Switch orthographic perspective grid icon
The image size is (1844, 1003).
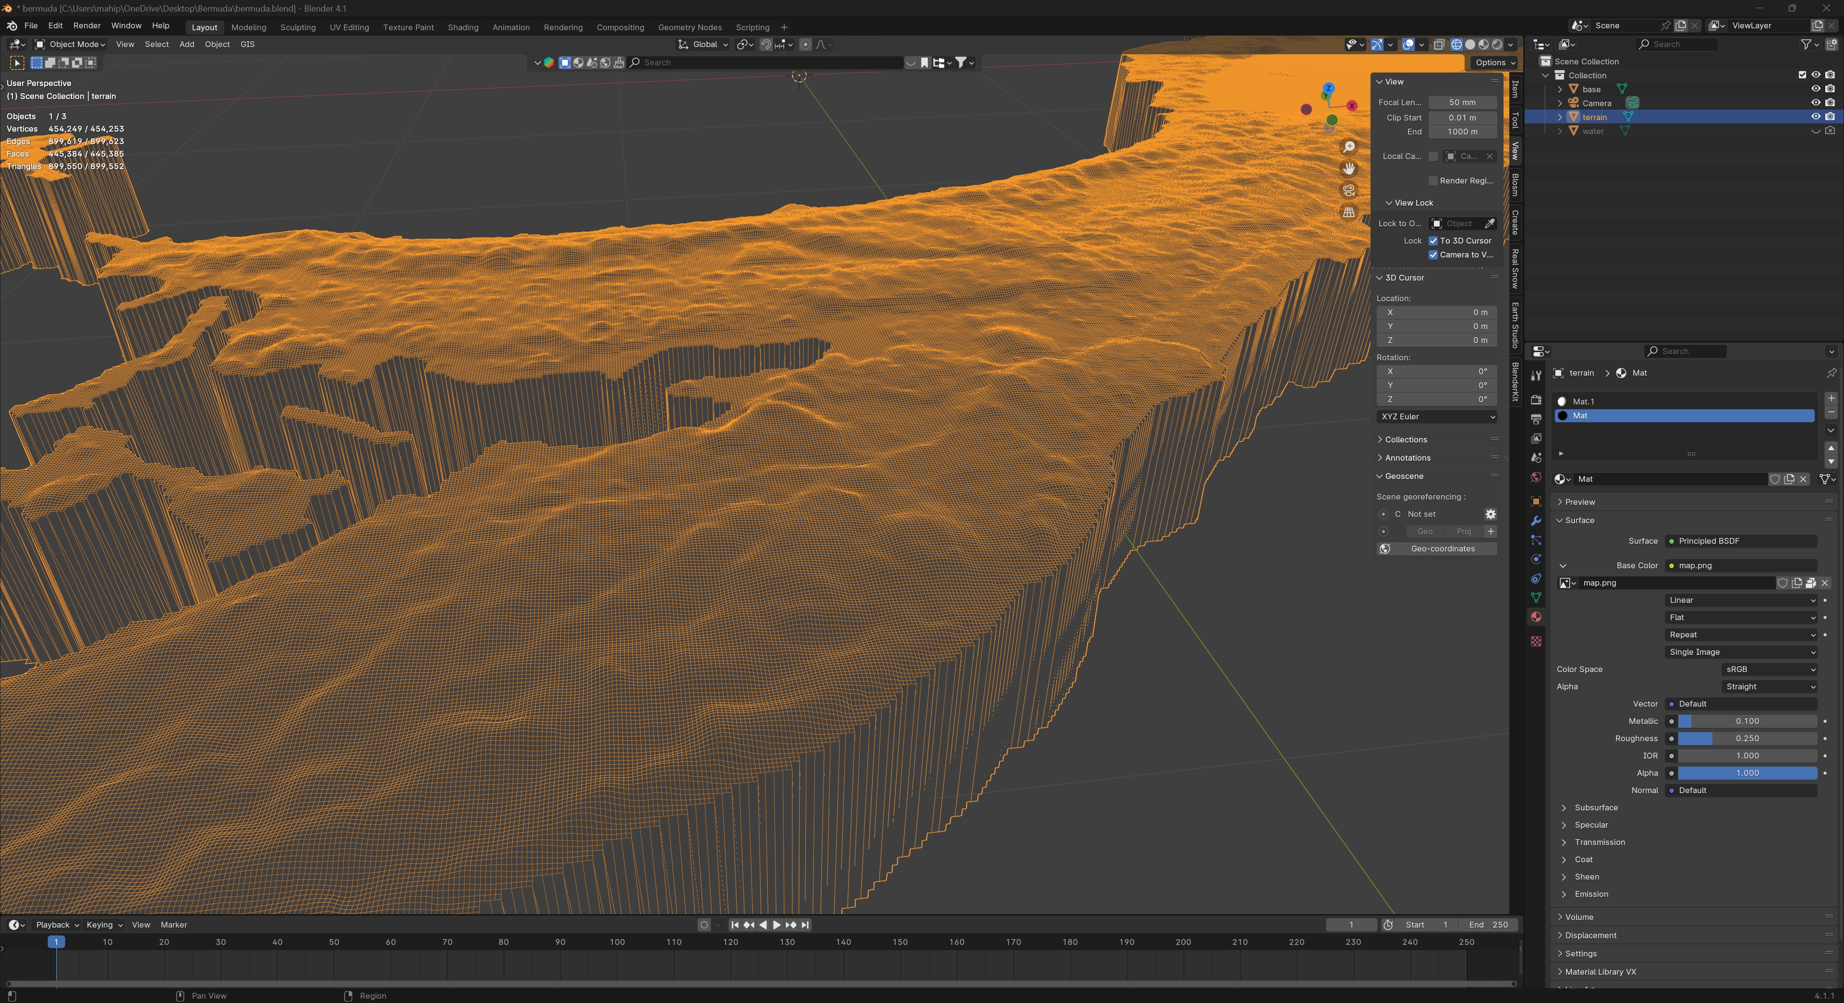pyautogui.click(x=1348, y=213)
